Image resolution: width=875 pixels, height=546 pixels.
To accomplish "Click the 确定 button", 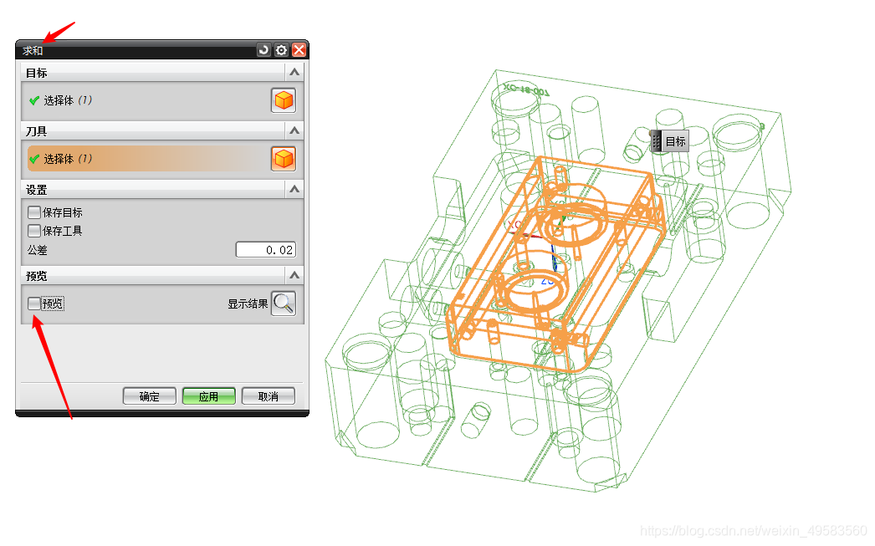I will click(x=150, y=396).
